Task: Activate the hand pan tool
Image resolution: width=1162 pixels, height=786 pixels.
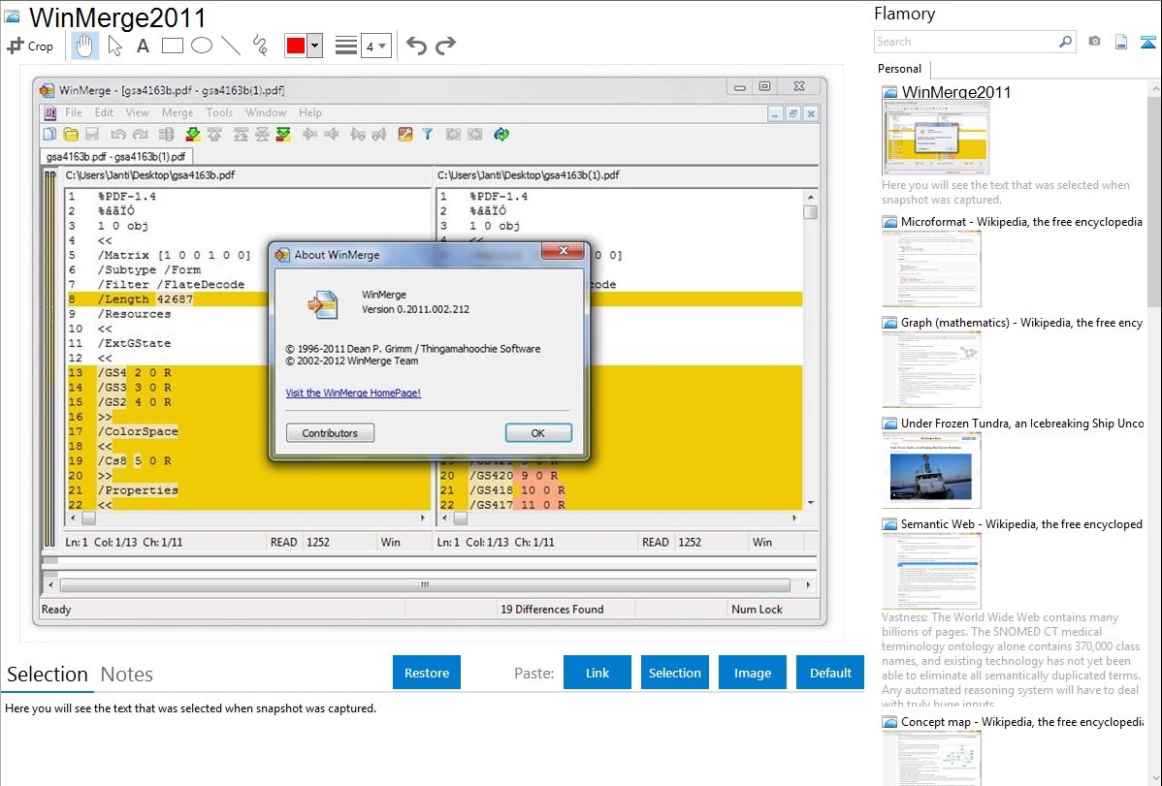Action: click(x=85, y=46)
